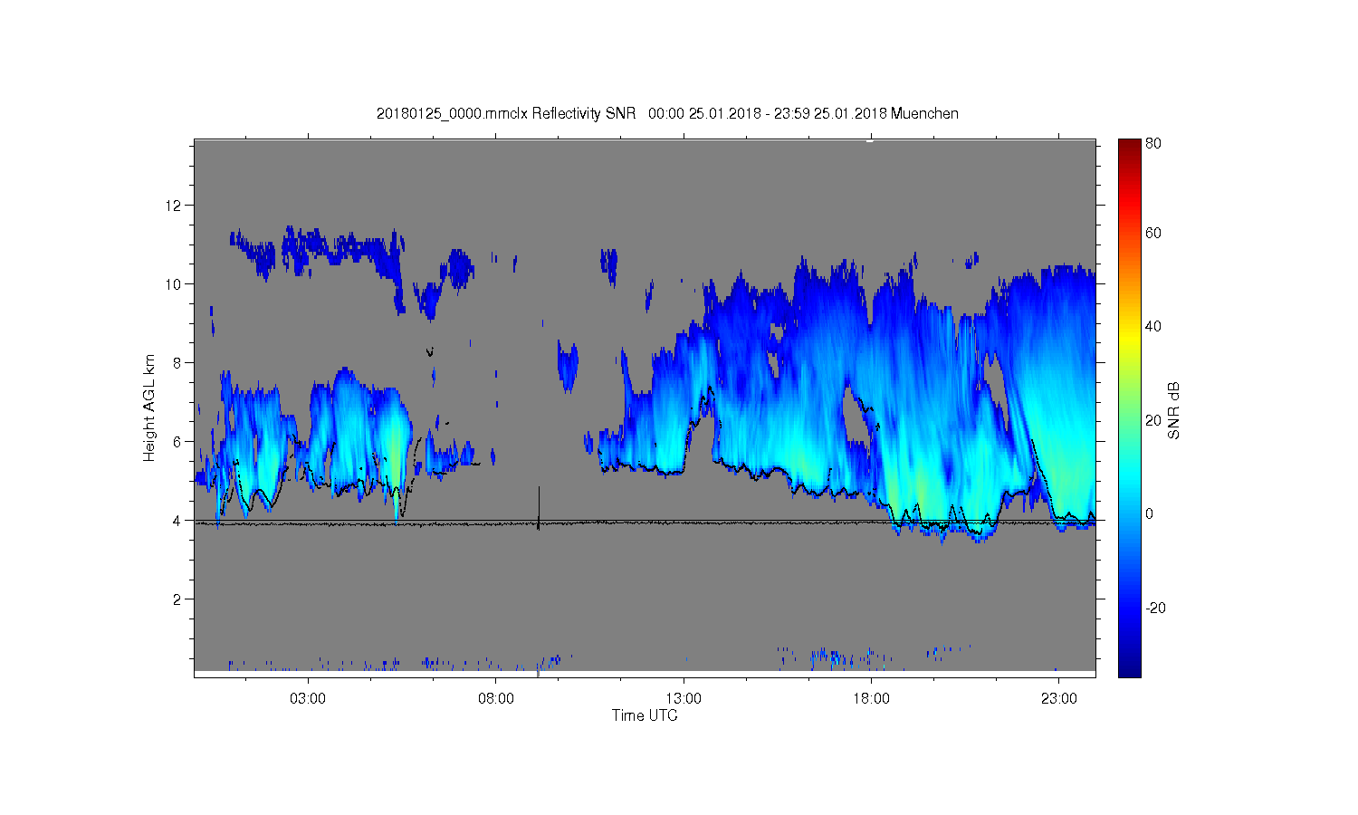Click the plot title with file name 20180125_0000.mmclx

coord(667,113)
